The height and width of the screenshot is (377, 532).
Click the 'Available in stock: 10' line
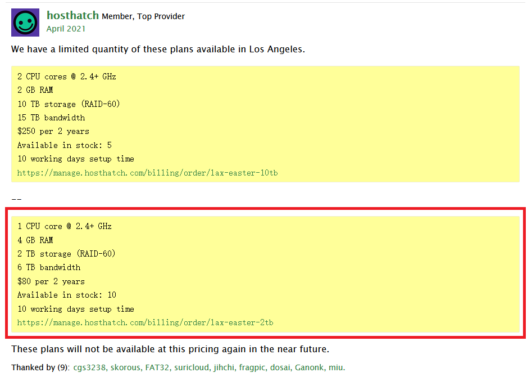click(x=67, y=295)
